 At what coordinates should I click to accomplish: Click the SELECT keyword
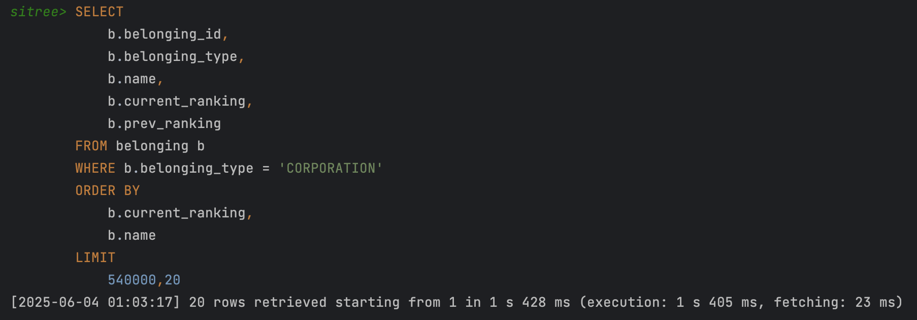(100, 12)
